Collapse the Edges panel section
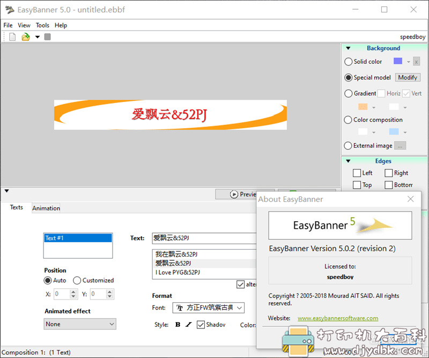Image resolution: width=429 pixels, height=358 pixels. (348, 161)
